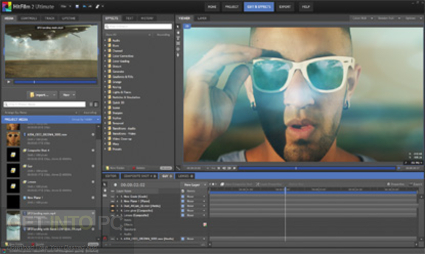This screenshot has height=254, width=425.
Task: Click the viewer Options button
Action: [x=412, y=18]
